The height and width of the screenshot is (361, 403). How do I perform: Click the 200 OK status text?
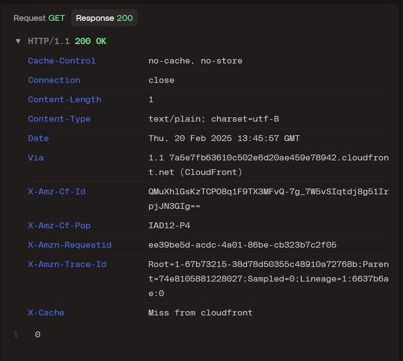(91, 41)
